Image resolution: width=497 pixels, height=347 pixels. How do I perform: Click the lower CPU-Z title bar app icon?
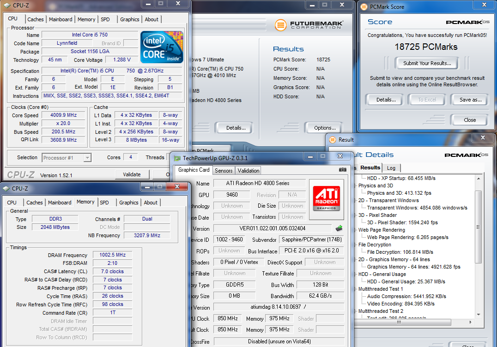pos(6,188)
